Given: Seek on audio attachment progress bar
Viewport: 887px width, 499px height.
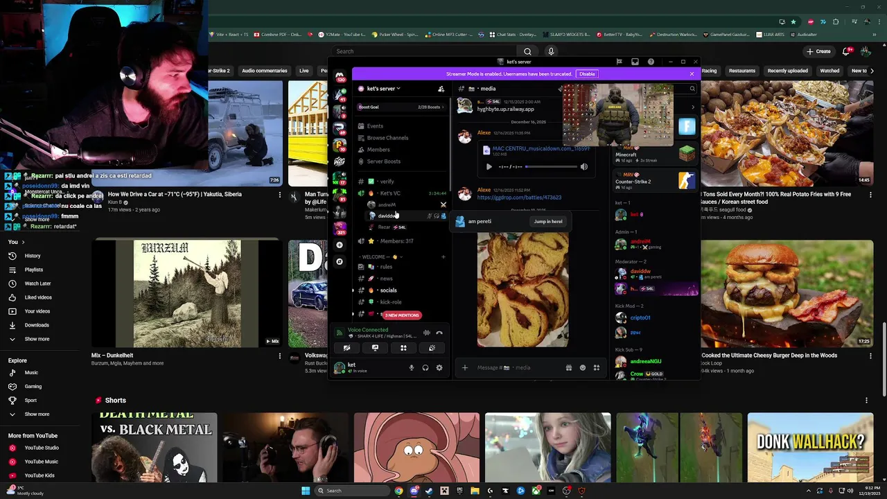Looking at the screenshot, I should 551,166.
